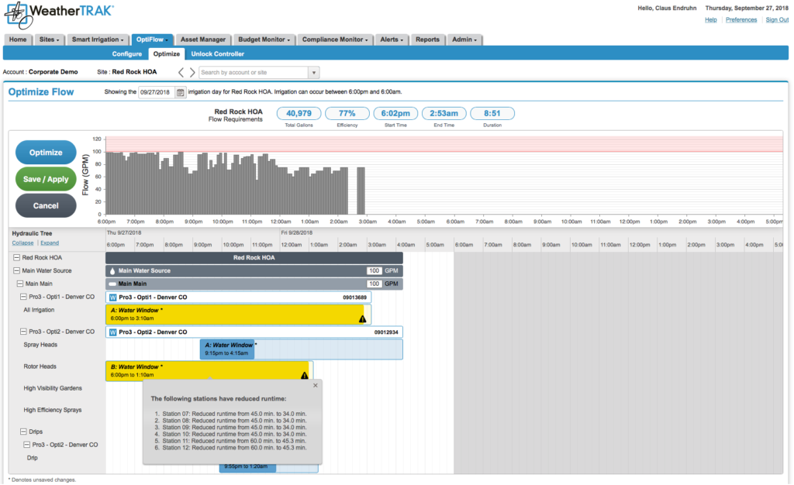The width and height of the screenshot is (794, 485).
Task: Select High Efficiency Sprays tree row
Action: tap(53, 410)
